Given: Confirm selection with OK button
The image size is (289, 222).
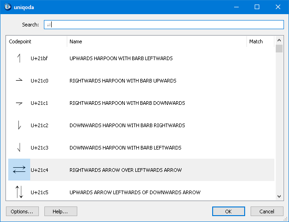Looking at the screenshot, I should click(228, 212).
